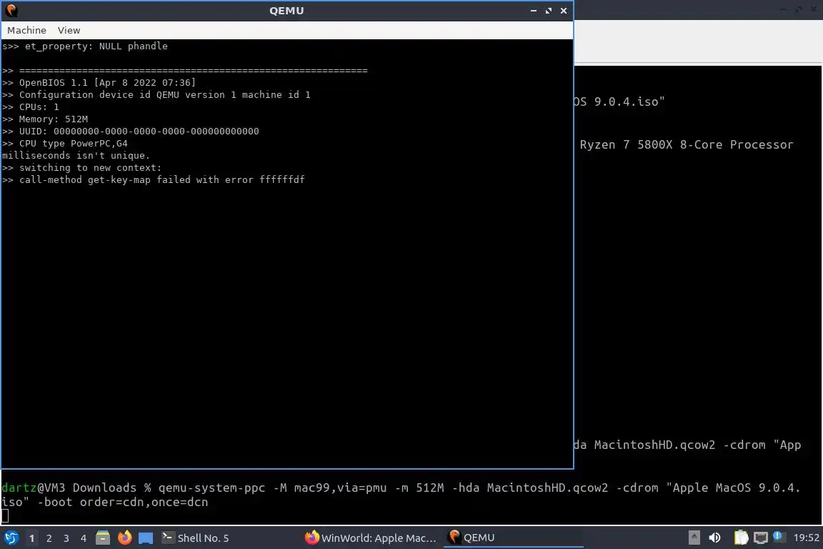Click the 'dartz@VM3' prompt in terminal
The width and height of the screenshot is (823, 549).
pos(33,488)
